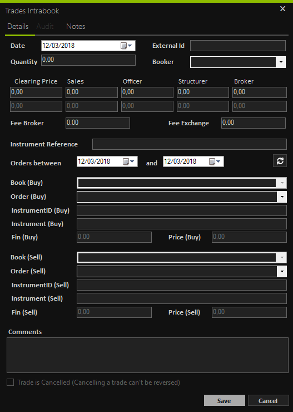
Task: Click the Comments text area
Action: [147, 355]
